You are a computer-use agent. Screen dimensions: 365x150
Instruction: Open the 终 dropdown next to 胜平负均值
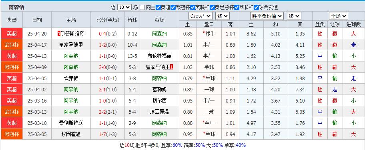[x=294, y=16]
